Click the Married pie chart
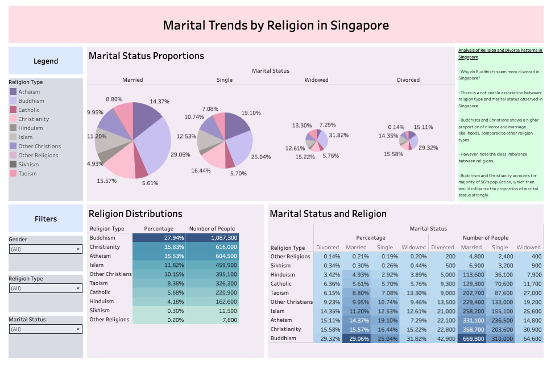Viewport: 551px width, 381px height. point(133,140)
